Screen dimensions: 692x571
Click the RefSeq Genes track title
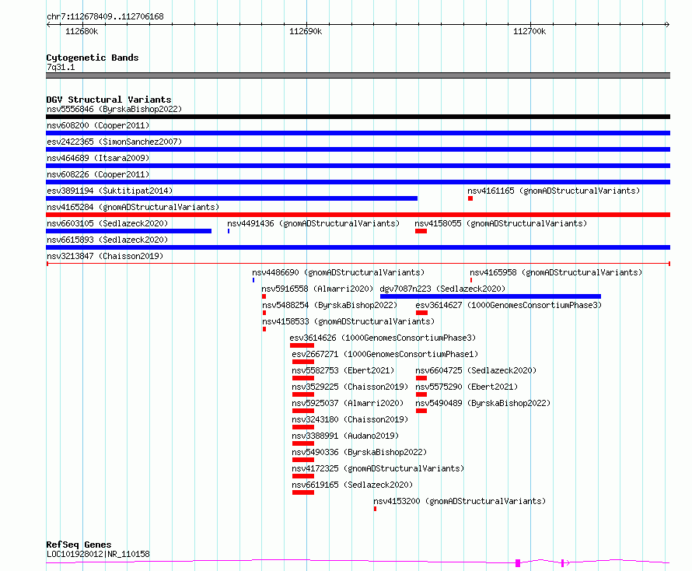pyautogui.click(x=79, y=545)
